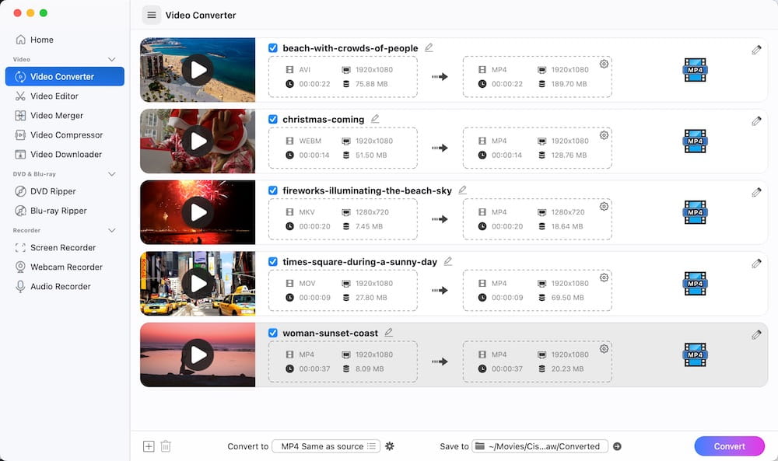This screenshot has width=778, height=461.
Task: Click MP4 format icon for beach-with-crowds-of-people
Action: [695, 70]
